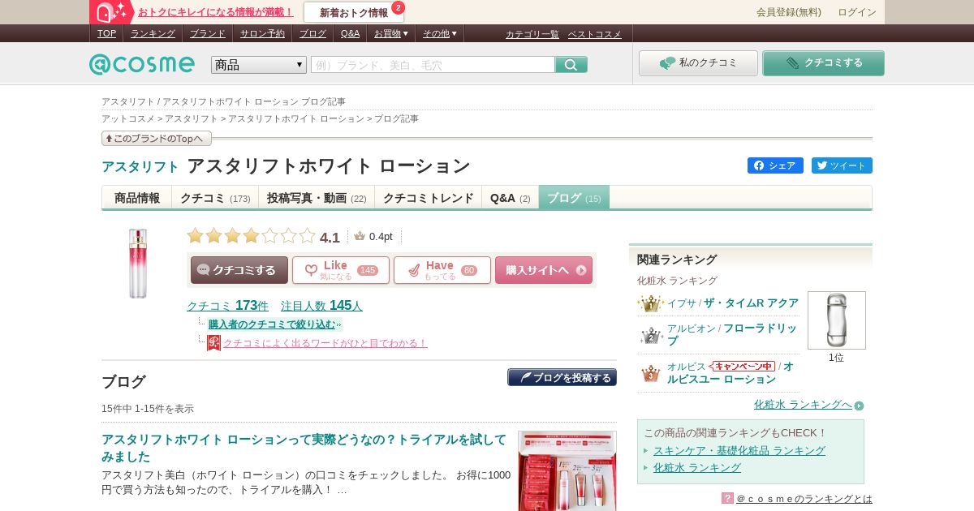
Task: Expand the お買物 menu
Action: click(x=390, y=33)
